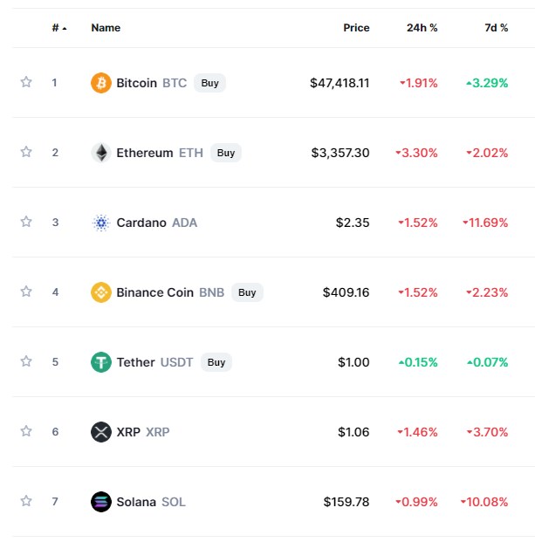Sort by 24h % column header
Image resolution: width=535 pixels, height=542 pixels.
[x=422, y=28]
